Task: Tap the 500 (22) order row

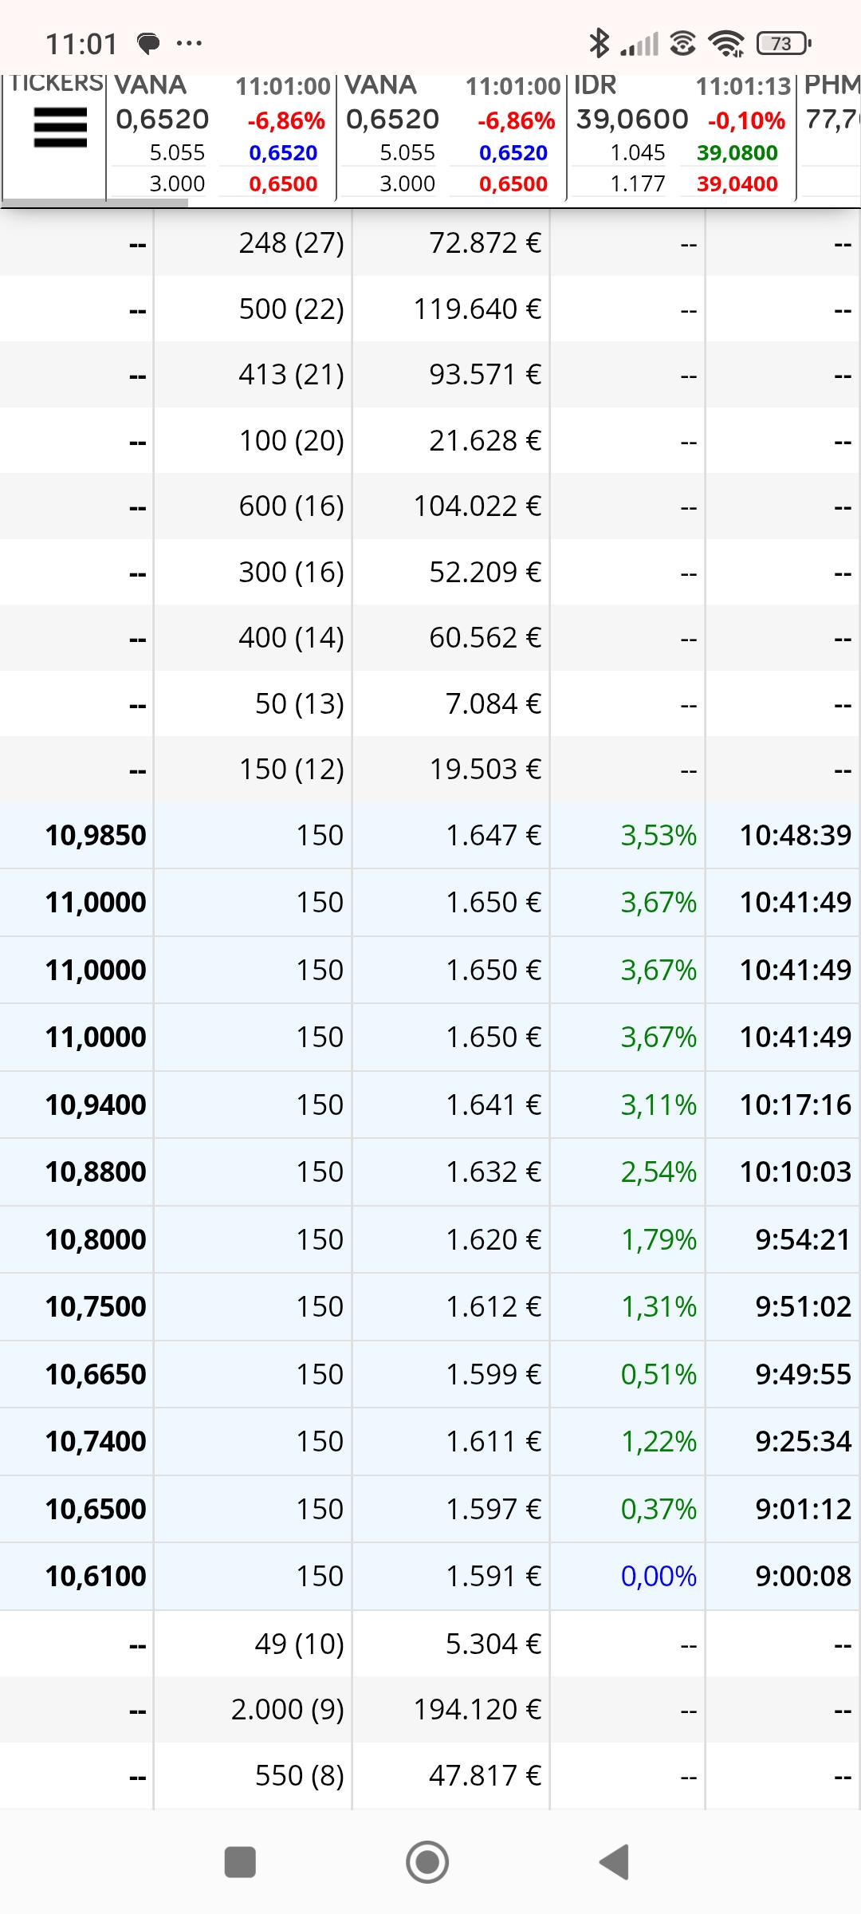Action: coord(431,309)
